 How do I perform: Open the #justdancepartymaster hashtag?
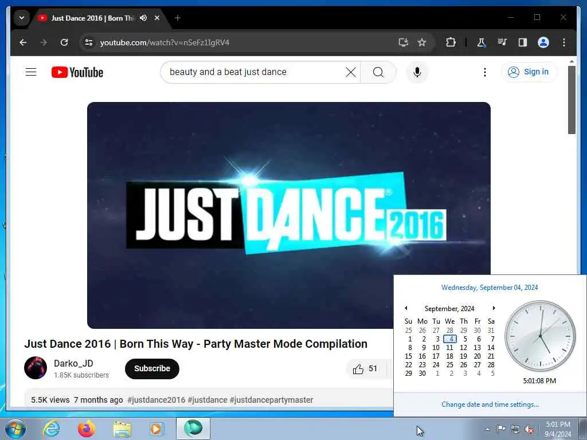click(271, 400)
